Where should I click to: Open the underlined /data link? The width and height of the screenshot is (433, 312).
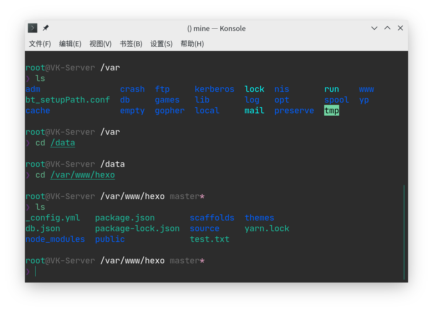click(x=62, y=142)
